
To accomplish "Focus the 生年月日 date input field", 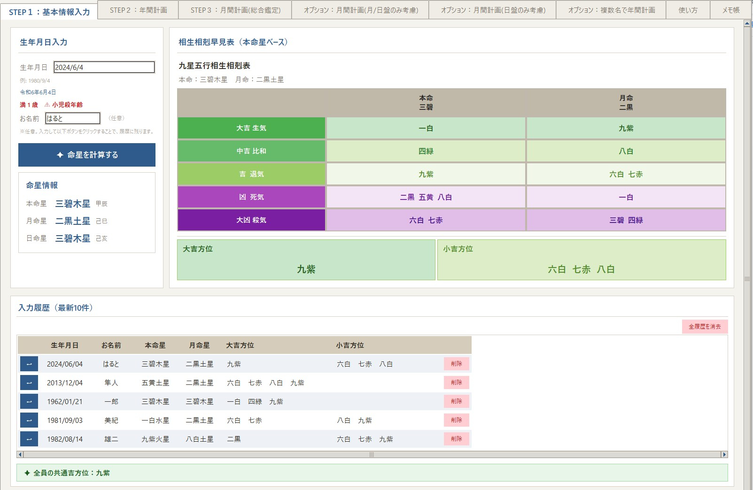I will pyautogui.click(x=104, y=67).
